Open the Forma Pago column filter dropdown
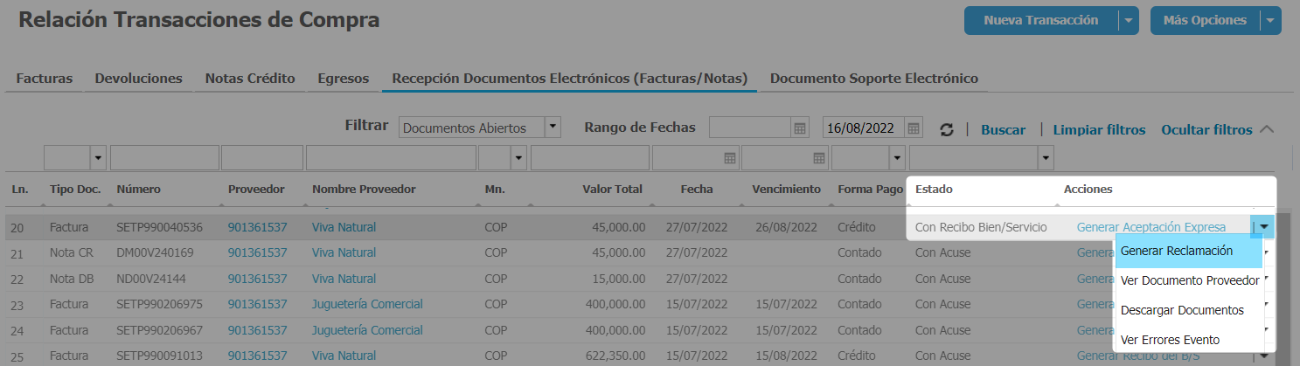This screenshot has width=1300, height=366. tap(895, 158)
